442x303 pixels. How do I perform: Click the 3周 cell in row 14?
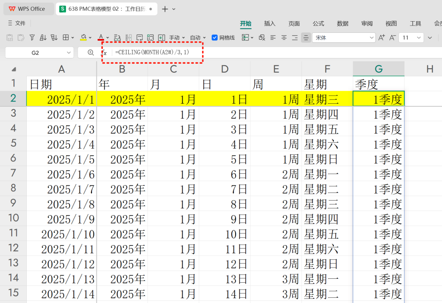(x=276, y=278)
